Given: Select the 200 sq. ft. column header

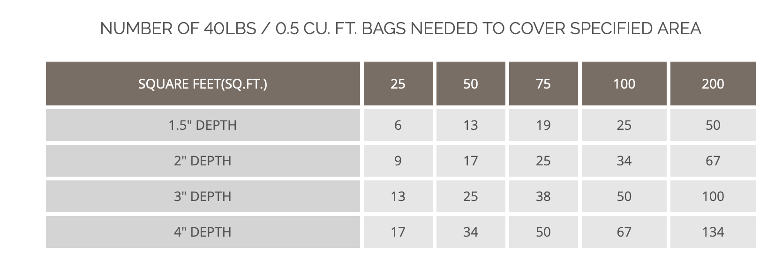Looking at the screenshot, I should (713, 84).
